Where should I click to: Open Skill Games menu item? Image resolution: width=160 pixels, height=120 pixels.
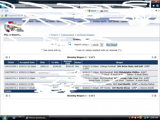coord(114,21)
